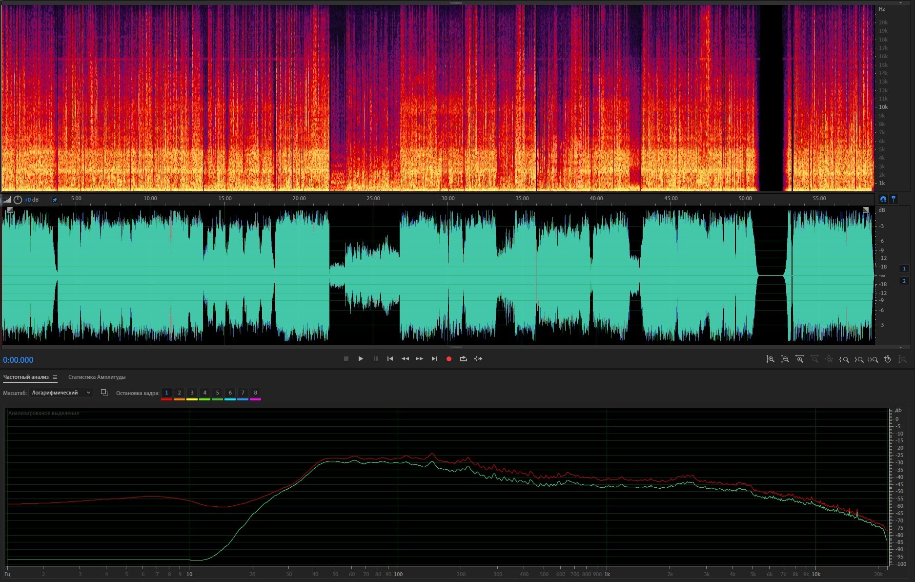Start recording with the red Record button
This screenshot has width=915, height=582.
click(x=448, y=359)
